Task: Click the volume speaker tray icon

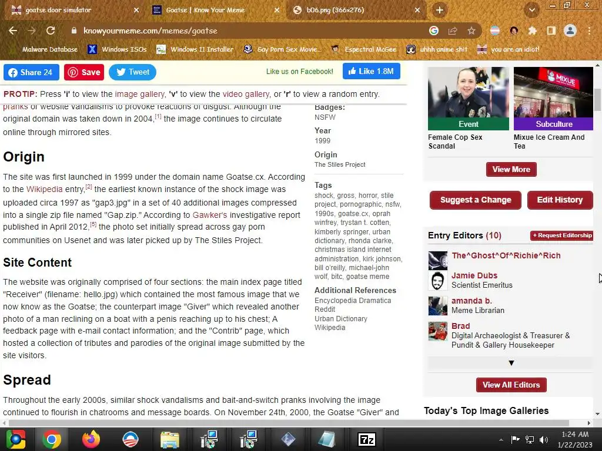Action: 544,439
